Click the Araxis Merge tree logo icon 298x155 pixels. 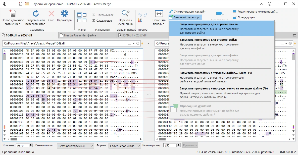pyautogui.click(x=4, y=4)
